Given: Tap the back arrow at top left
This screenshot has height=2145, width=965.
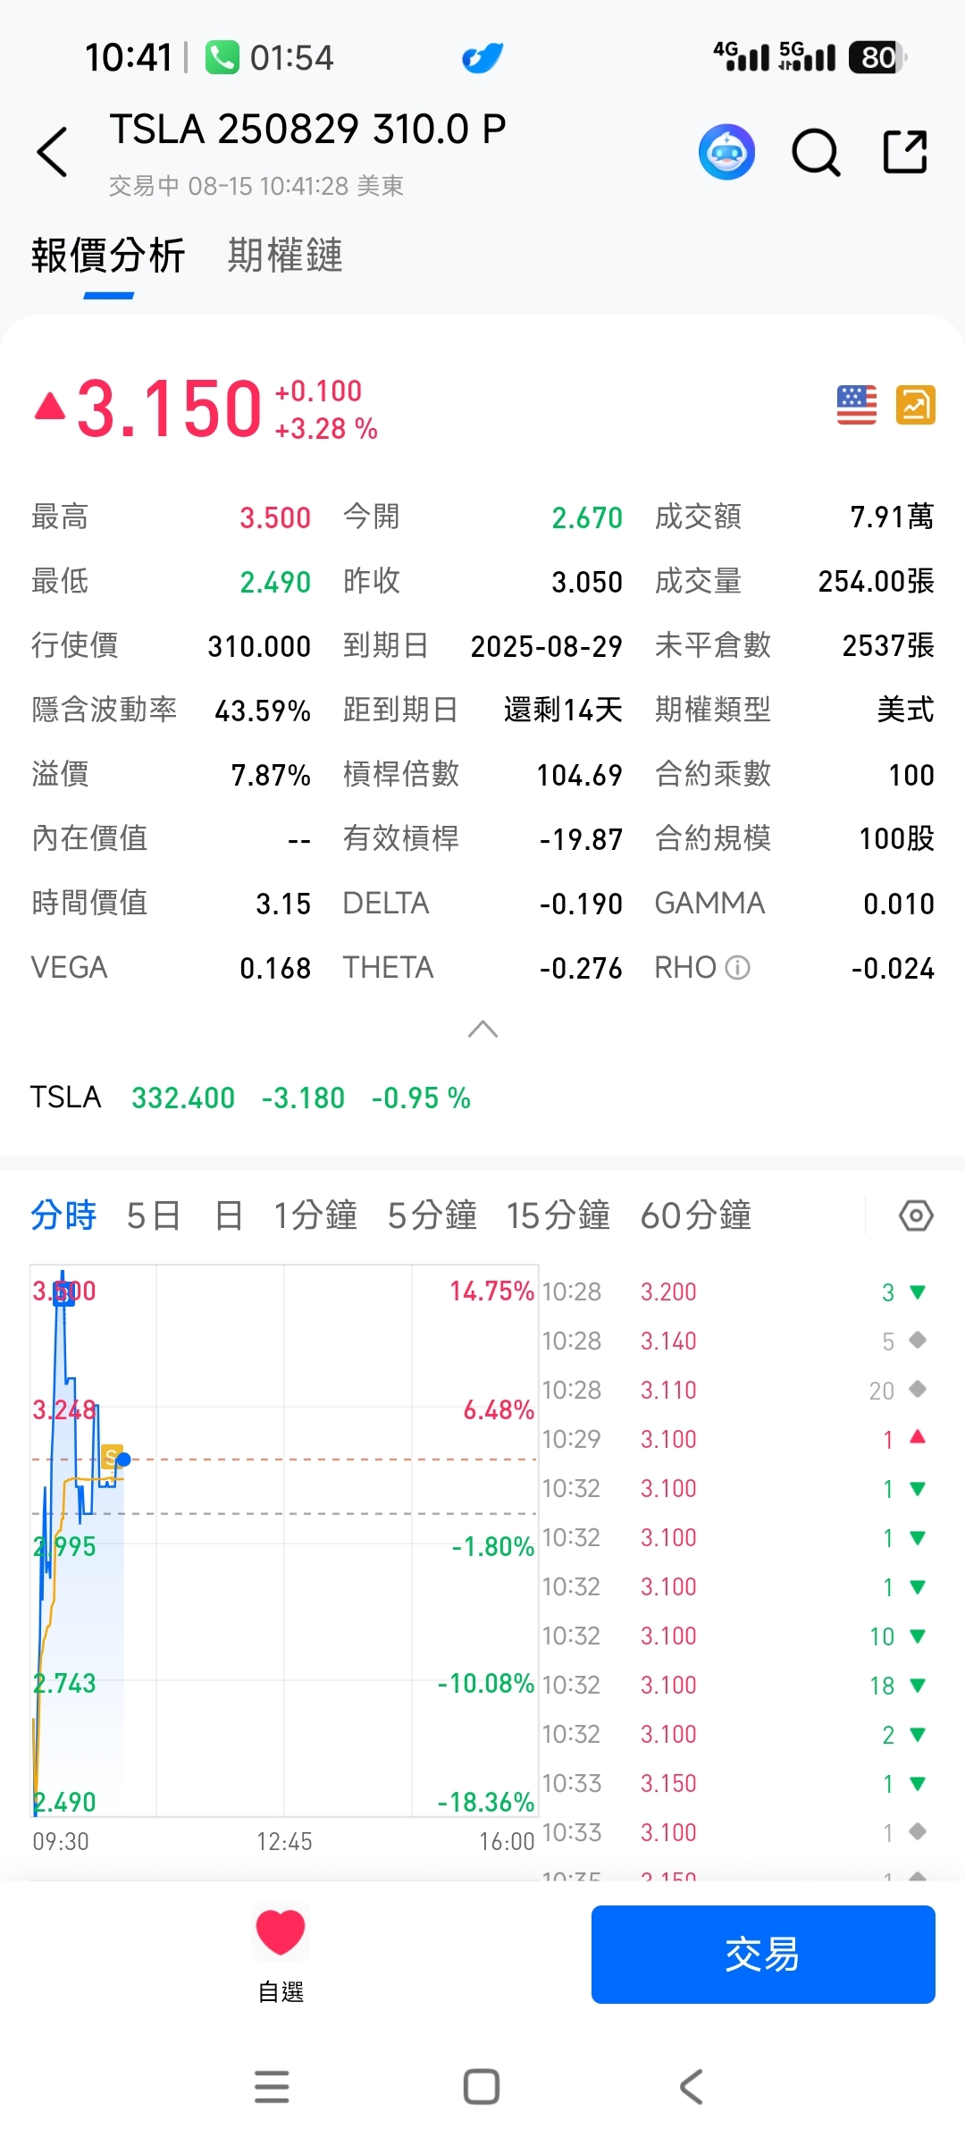Looking at the screenshot, I should 52,152.
